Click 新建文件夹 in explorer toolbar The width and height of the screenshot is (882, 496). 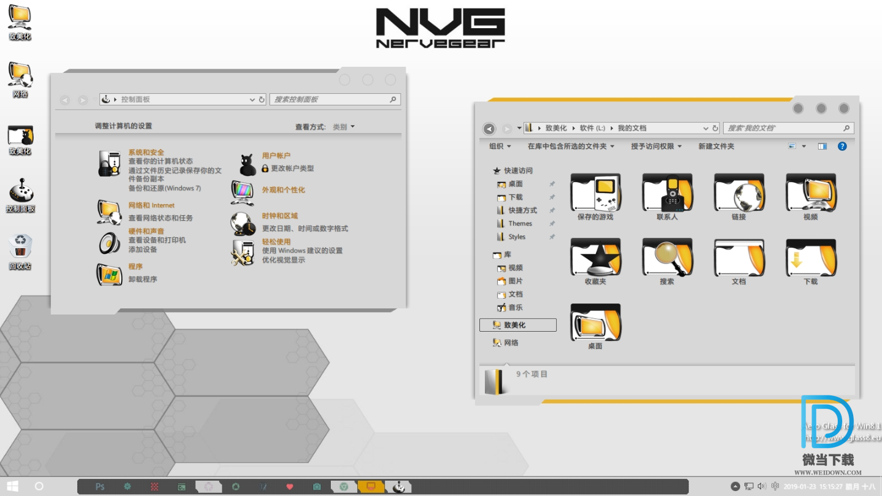(716, 146)
